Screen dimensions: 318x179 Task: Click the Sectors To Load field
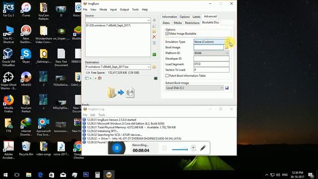click(x=211, y=70)
